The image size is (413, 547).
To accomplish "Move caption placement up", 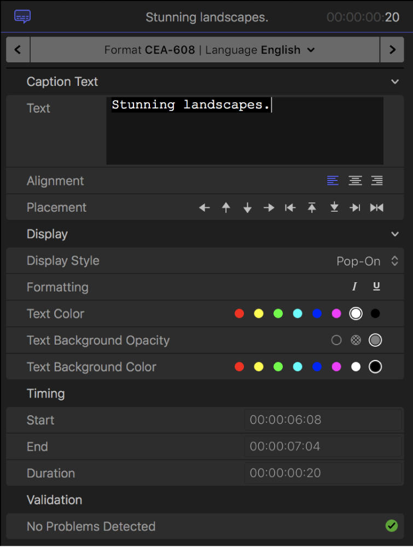I will (x=226, y=207).
